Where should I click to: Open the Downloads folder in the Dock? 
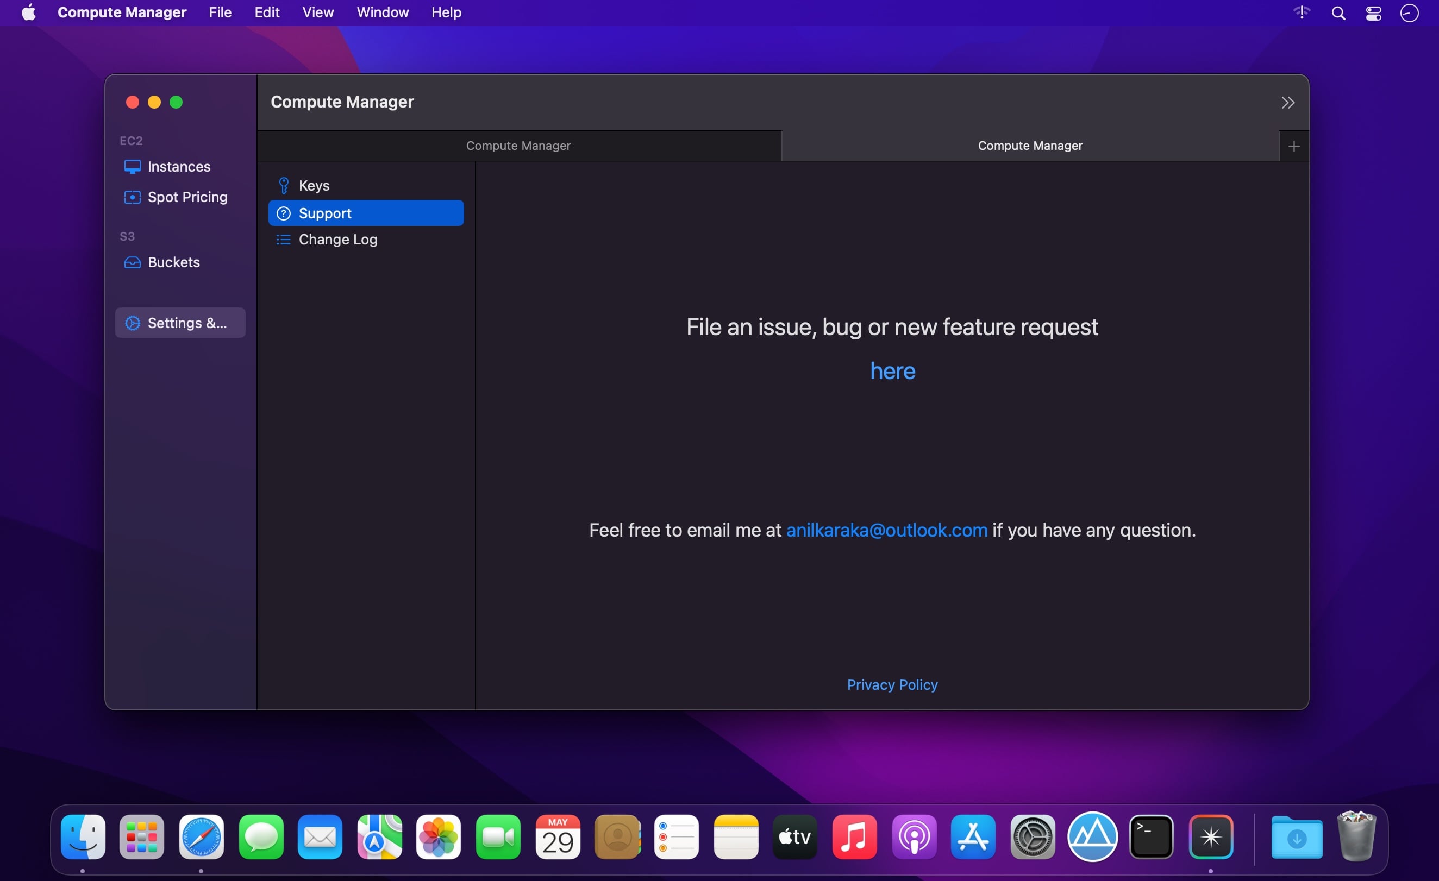pos(1297,836)
